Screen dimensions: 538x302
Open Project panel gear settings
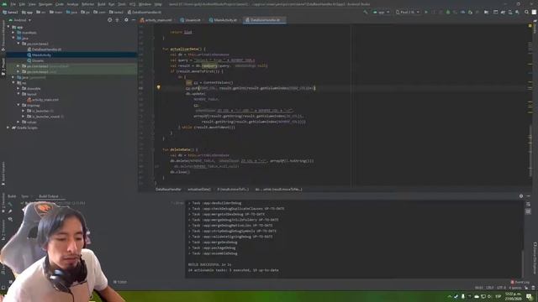click(x=126, y=20)
